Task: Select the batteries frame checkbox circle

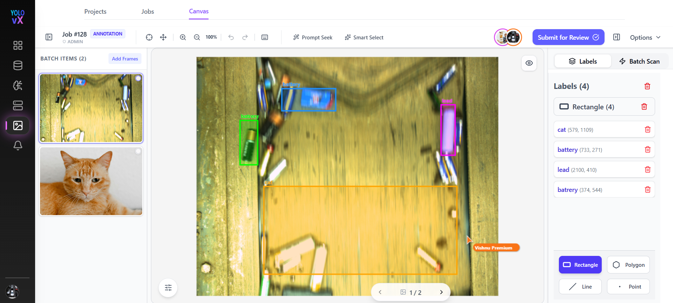Action: pyautogui.click(x=138, y=78)
